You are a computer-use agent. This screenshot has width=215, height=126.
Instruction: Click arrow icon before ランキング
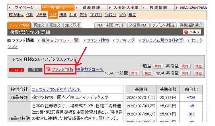114,41
